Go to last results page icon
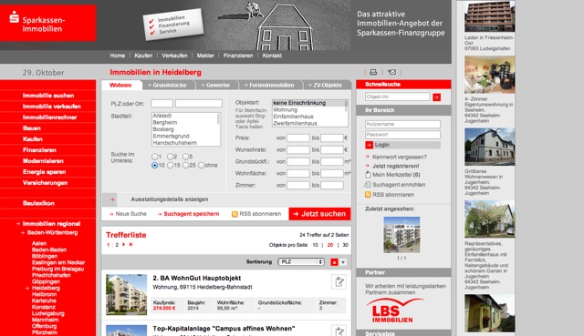Viewport: 584px width, 336px height. coord(130,245)
